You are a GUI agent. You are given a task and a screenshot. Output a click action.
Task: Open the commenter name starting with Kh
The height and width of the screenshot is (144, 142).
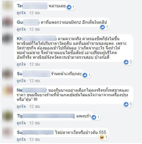point(37,39)
